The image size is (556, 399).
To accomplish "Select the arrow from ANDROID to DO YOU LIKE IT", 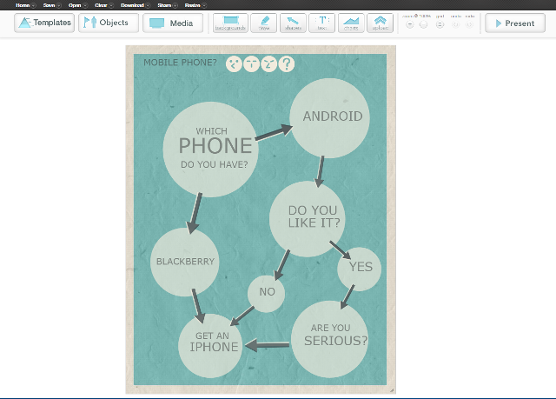I will (x=321, y=171).
